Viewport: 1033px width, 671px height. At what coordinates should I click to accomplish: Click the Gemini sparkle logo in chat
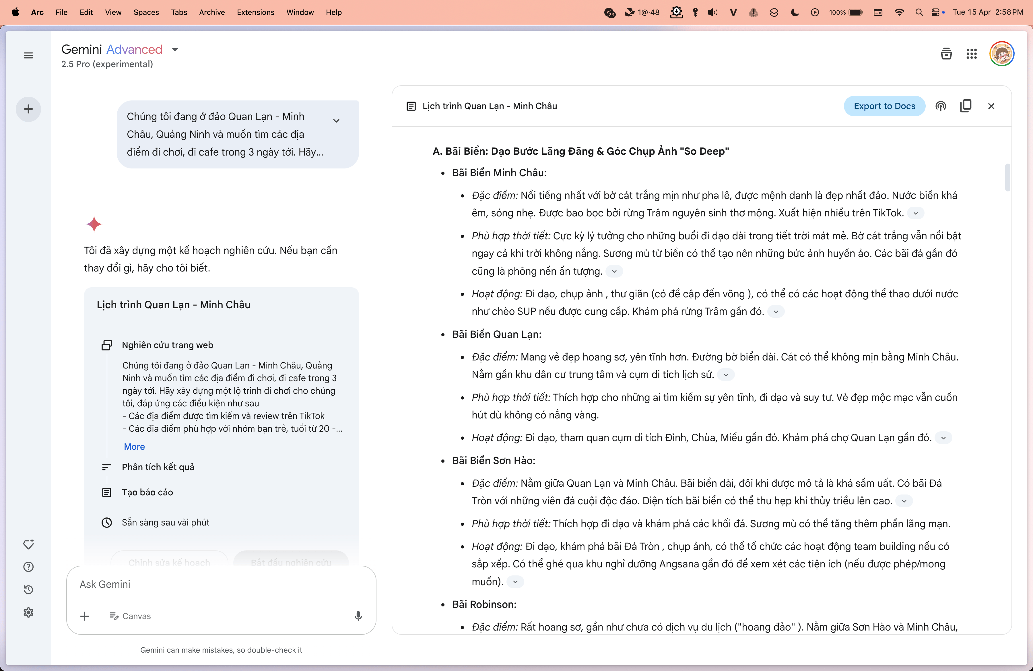(94, 224)
